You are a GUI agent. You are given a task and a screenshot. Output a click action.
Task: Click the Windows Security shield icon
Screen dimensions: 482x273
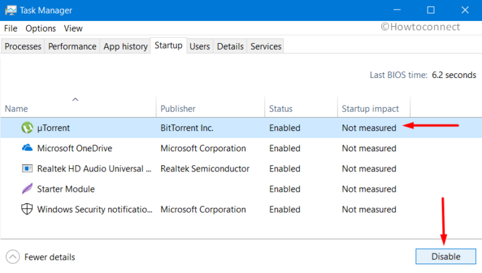click(x=27, y=209)
